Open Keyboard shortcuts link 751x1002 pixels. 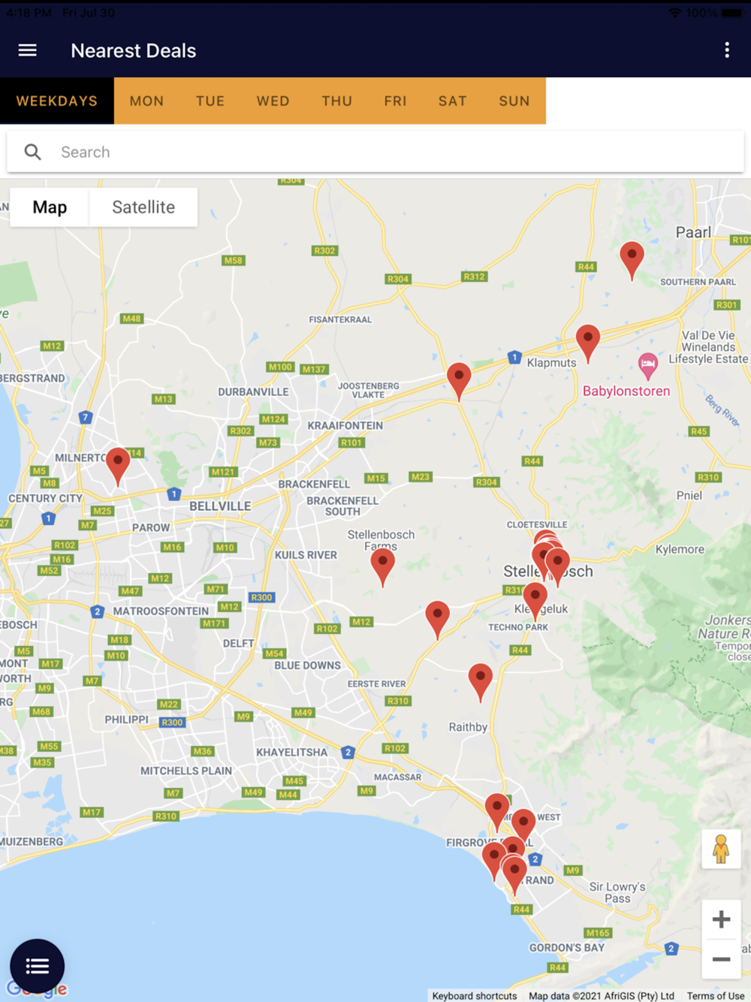(x=475, y=996)
